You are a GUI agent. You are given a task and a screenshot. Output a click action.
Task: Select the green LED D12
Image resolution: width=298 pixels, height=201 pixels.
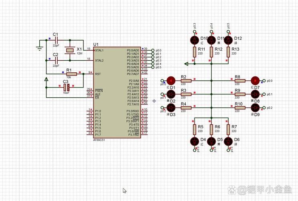(x=229, y=40)
